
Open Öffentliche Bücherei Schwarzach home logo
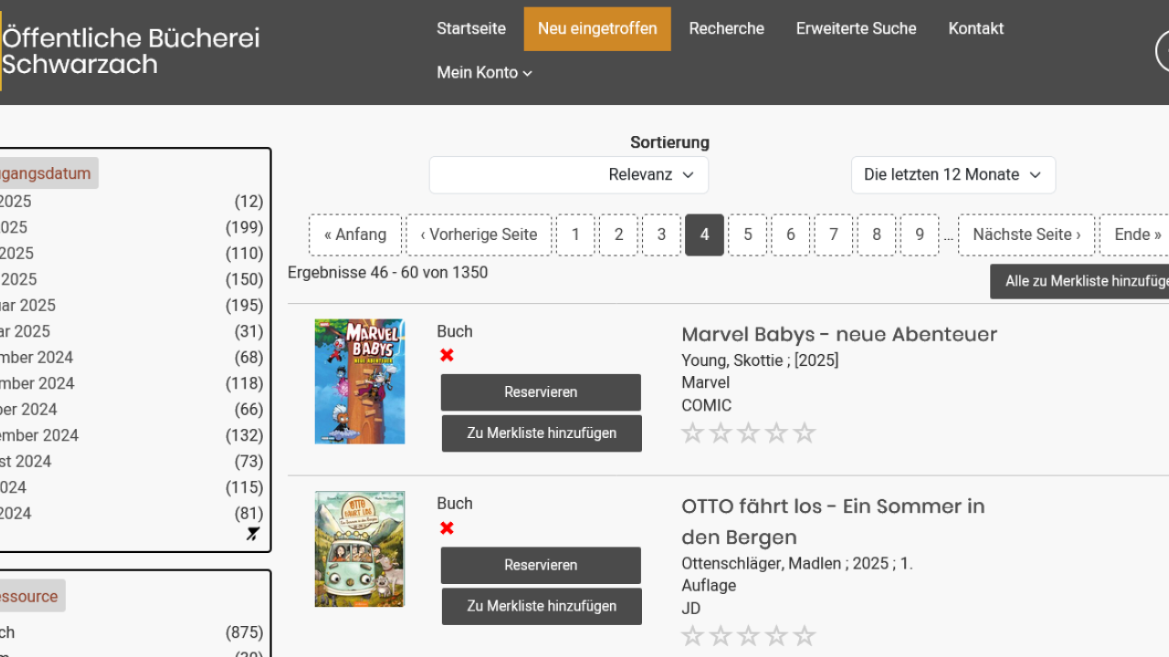pos(131,51)
